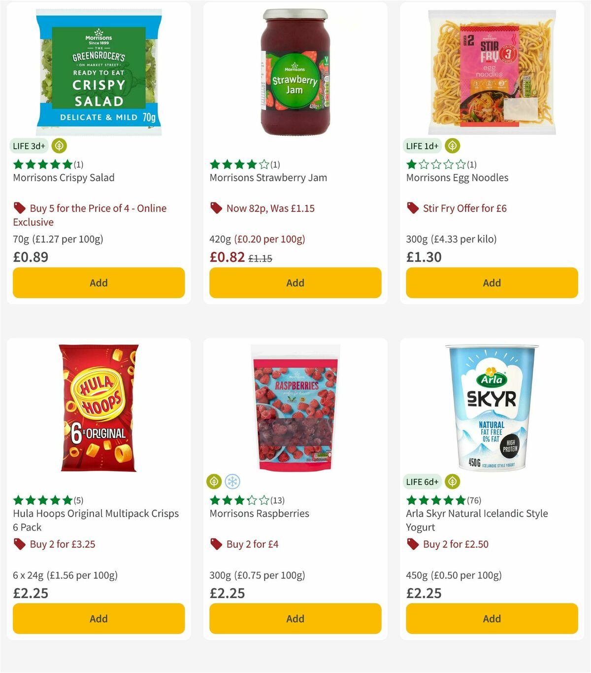This screenshot has width=591, height=673.
Task: Click the tag icon beside Stir Fry Offer for £6
Action: (412, 208)
